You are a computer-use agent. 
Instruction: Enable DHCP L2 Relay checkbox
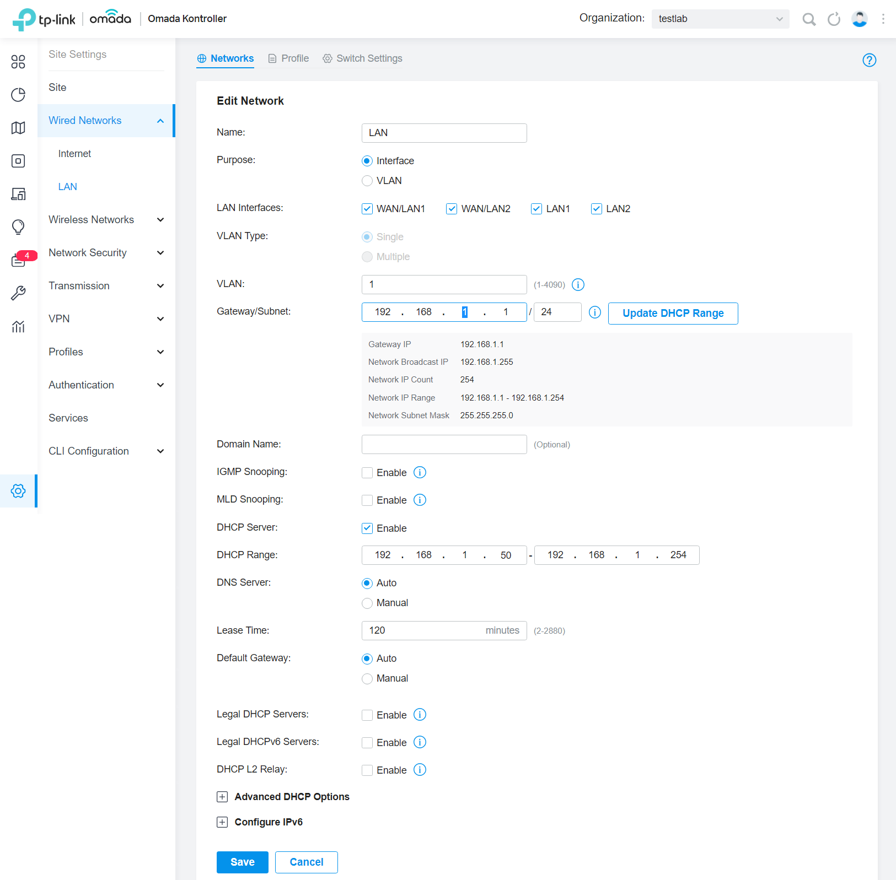pyautogui.click(x=367, y=770)
